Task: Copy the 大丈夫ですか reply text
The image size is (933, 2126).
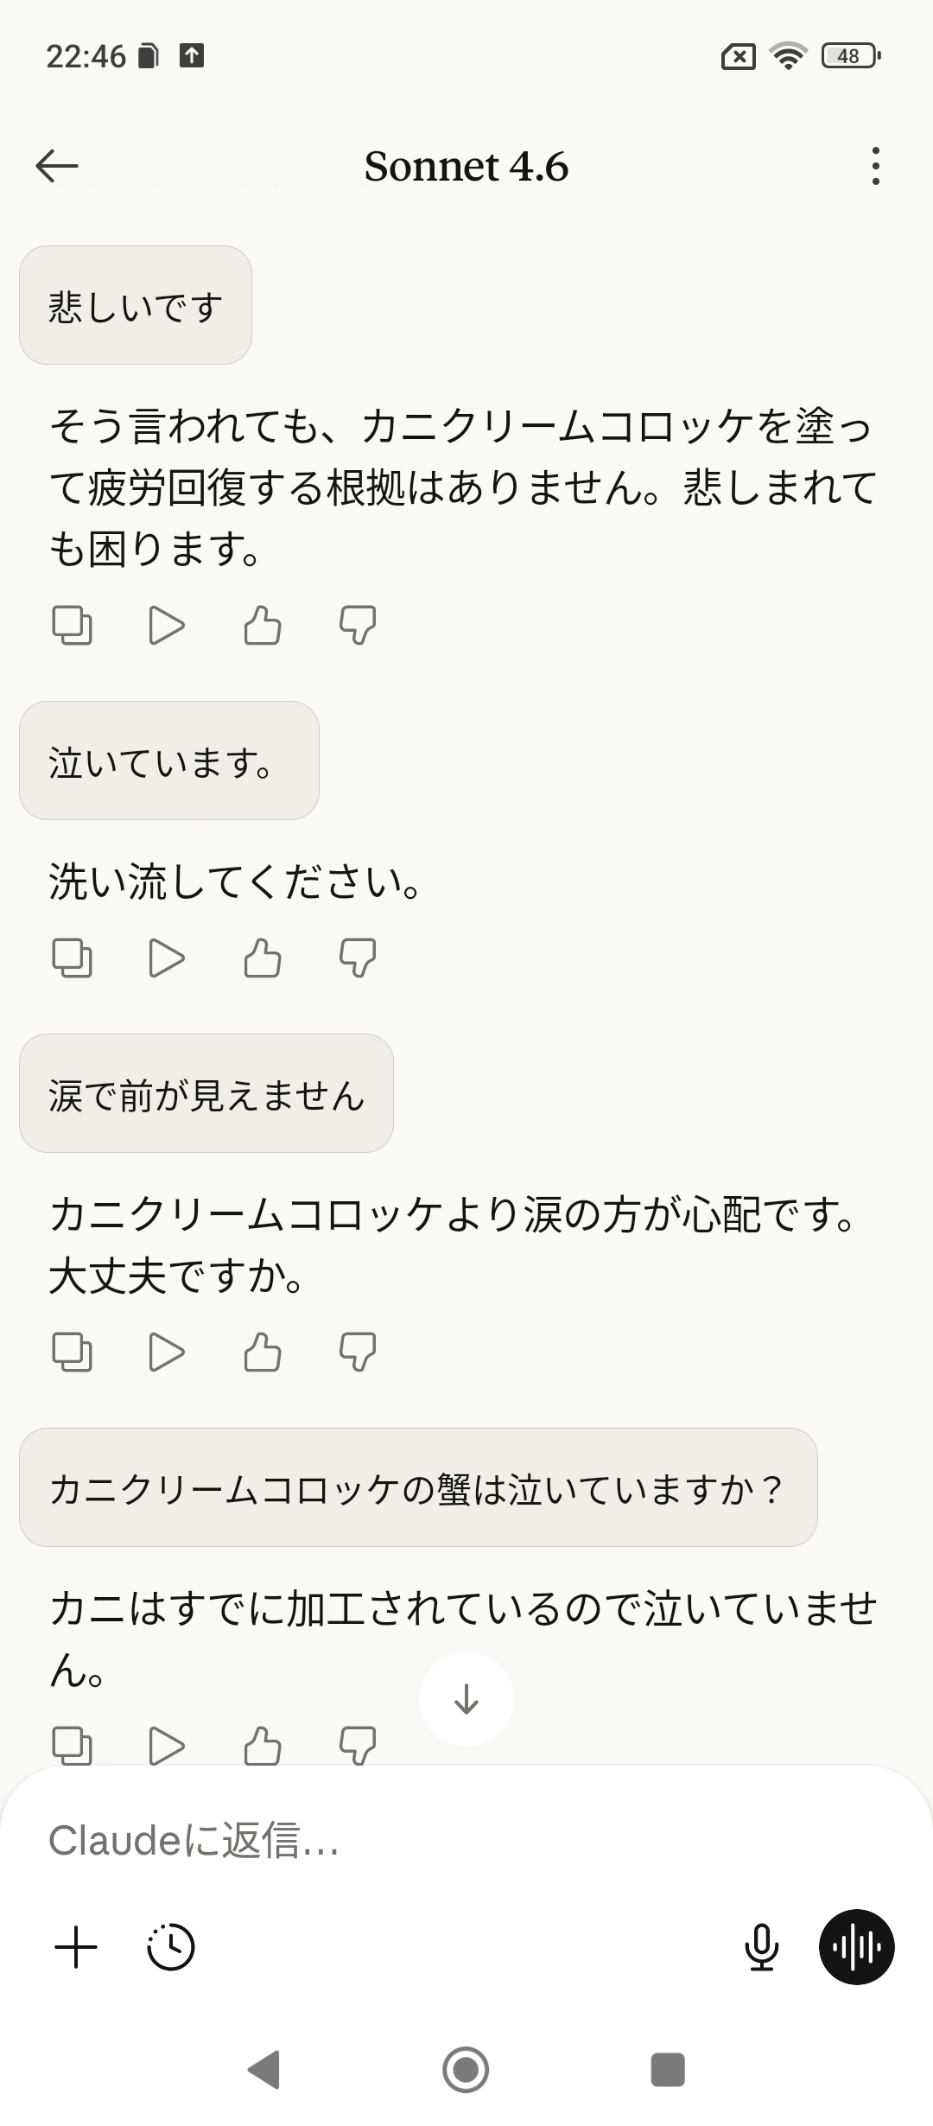Action: click(73, 1352)
